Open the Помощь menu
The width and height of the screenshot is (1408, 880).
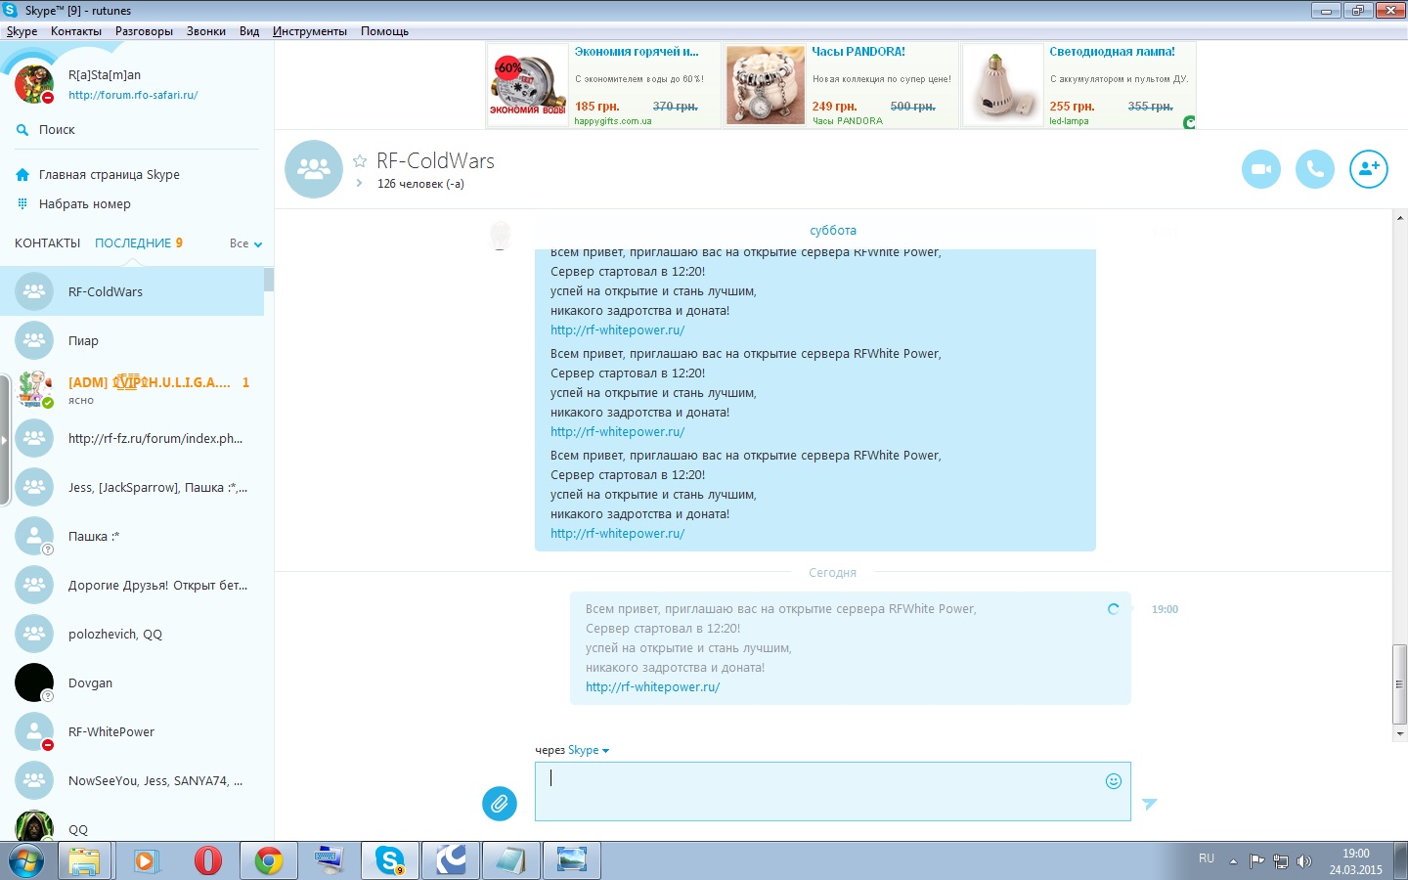[384, 31]
